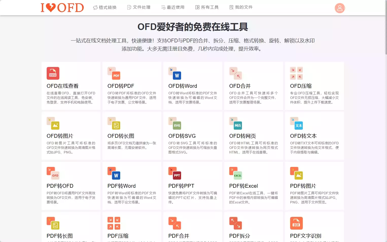Click description starting 专业OFD压缩工具

[314, 98]
